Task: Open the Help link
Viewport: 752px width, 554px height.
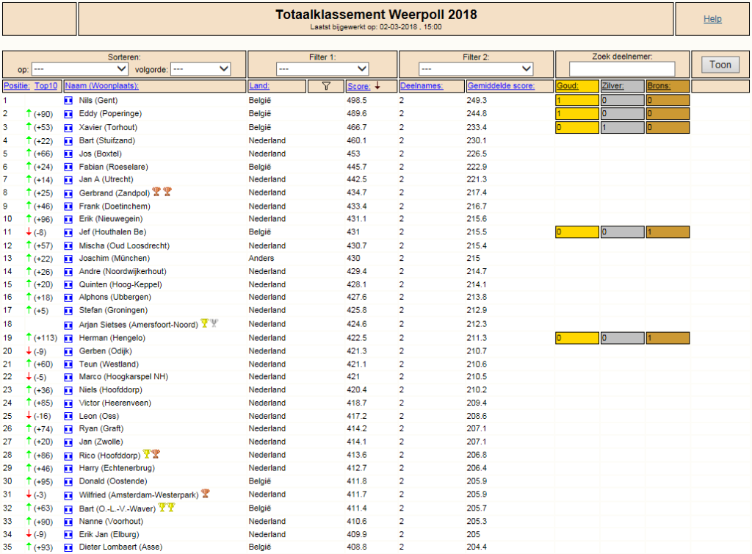Action: coord(712,19)
